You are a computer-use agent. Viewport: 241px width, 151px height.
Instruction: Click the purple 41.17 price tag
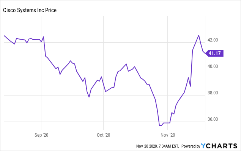pyautogui.click(x=215, y=54)
